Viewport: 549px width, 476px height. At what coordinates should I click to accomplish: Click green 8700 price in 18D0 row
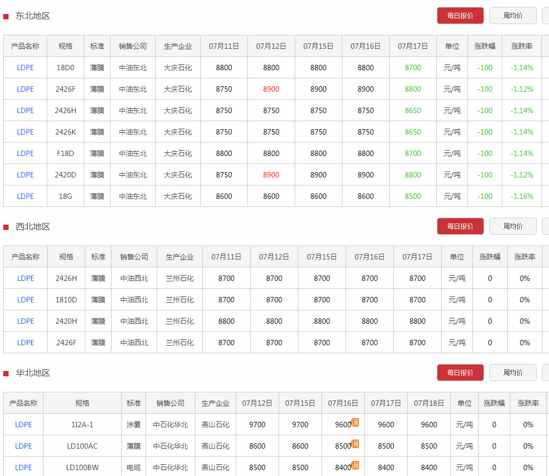[x=413, y=68]
